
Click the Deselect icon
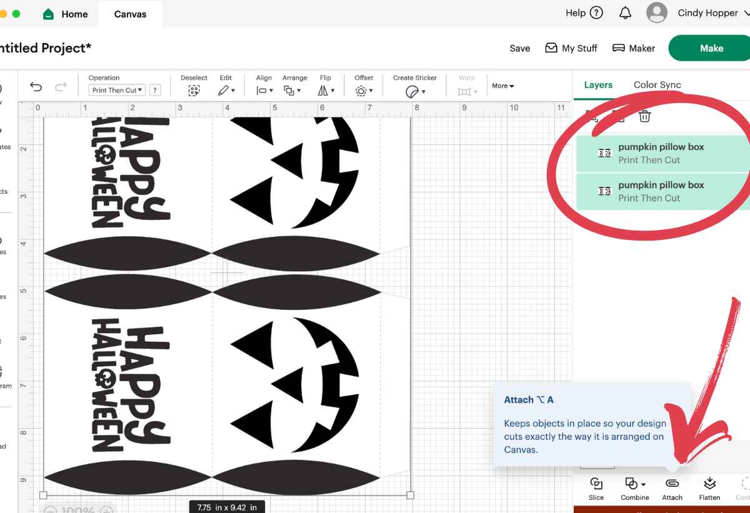point(194,91)
